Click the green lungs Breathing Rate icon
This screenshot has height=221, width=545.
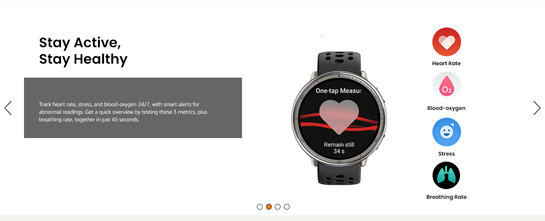(x=446, y=175)
